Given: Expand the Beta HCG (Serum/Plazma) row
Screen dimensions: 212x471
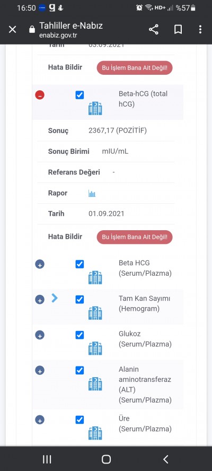Looking at the screenshot, I should click(x=40, y=264).
